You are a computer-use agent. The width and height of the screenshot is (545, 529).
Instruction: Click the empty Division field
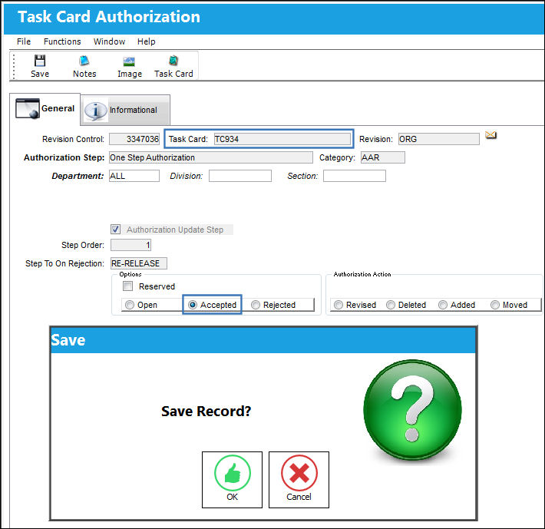point(240,176)
